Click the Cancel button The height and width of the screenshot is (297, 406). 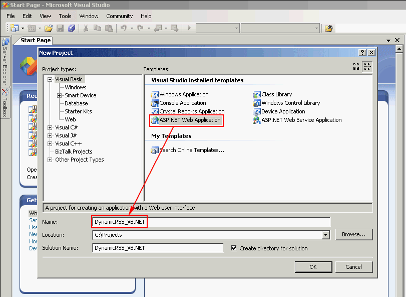(354, 267)
